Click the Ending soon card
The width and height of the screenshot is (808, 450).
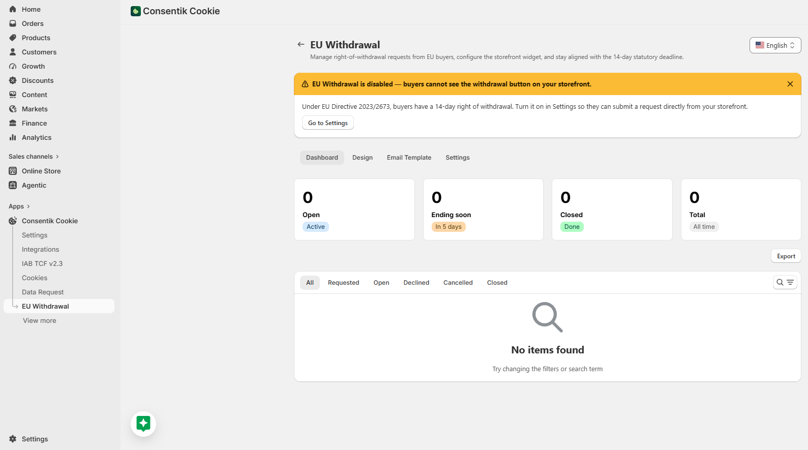483,209
